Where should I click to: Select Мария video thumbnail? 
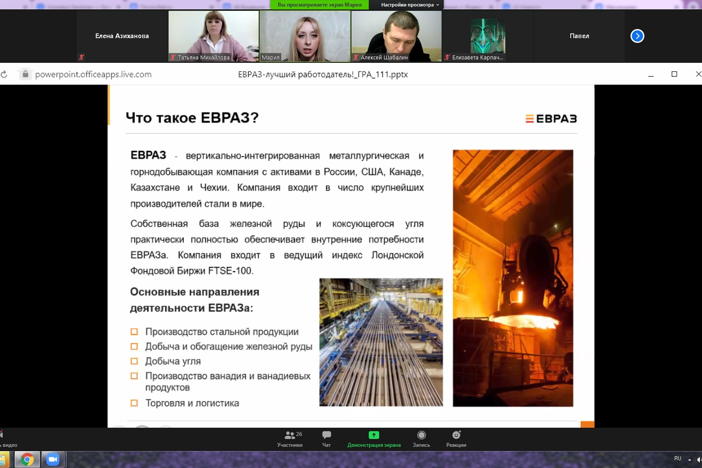click(x=305, y=36)
